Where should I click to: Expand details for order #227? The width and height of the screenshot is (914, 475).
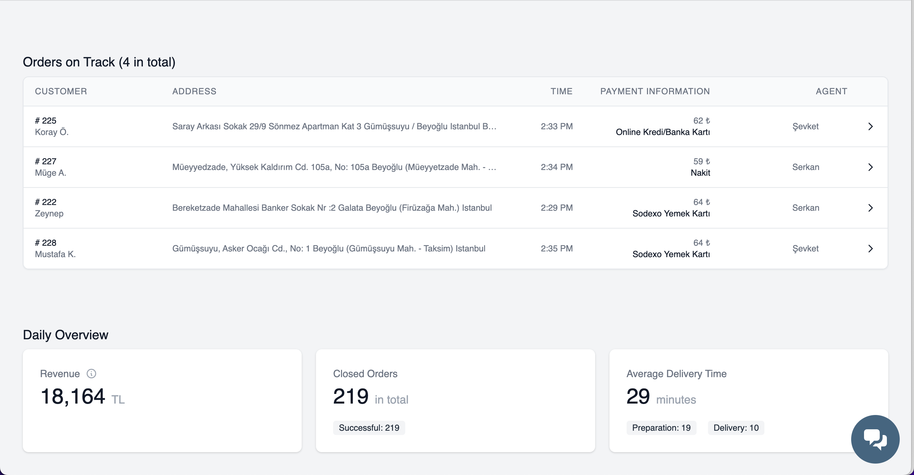[871, 167]
